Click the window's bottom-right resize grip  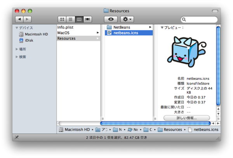tap(218, 138)
